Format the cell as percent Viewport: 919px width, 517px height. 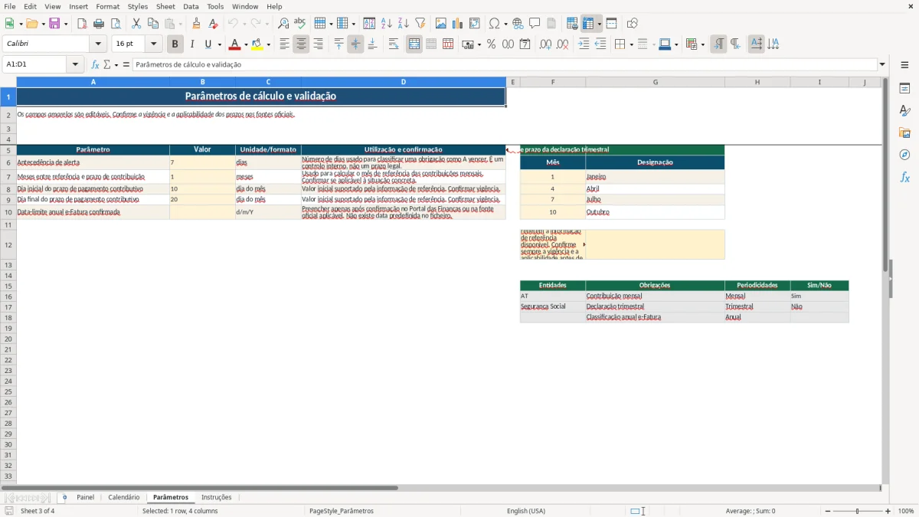pyautogui.click(x=492, y=44)
